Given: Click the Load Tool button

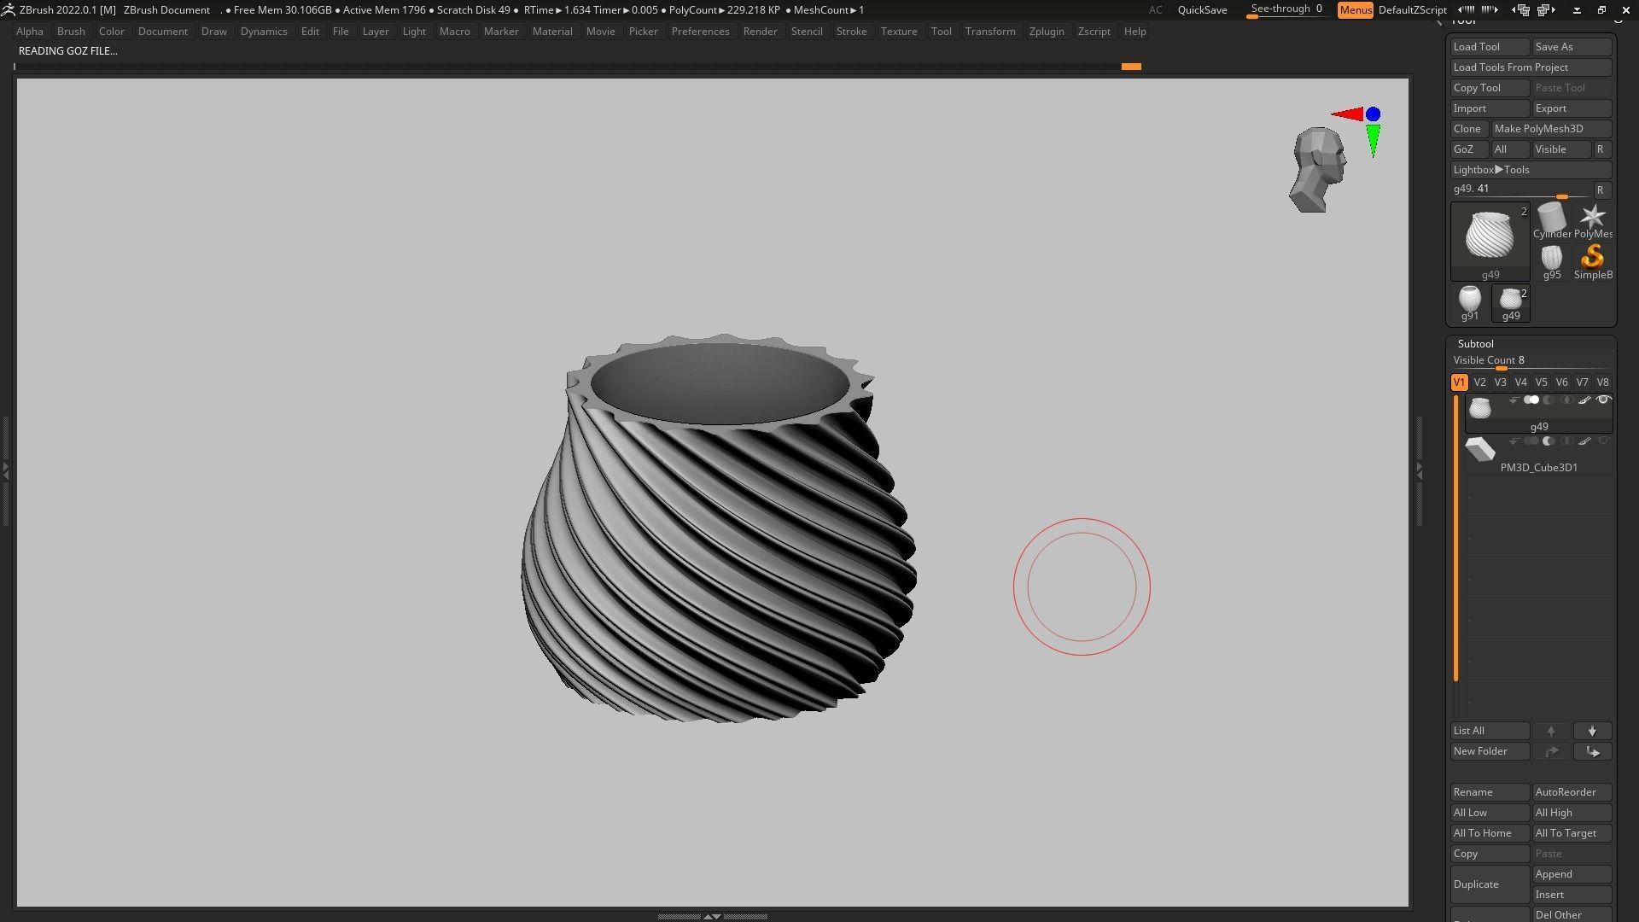Looking at the screenshot, I should [1490, 47].
